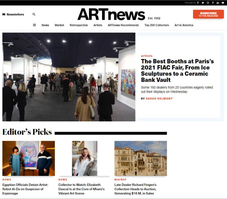Viewport: 227px width, 199px height.
Task: Open the Pinterest social icon
Action: click(213, 3)
